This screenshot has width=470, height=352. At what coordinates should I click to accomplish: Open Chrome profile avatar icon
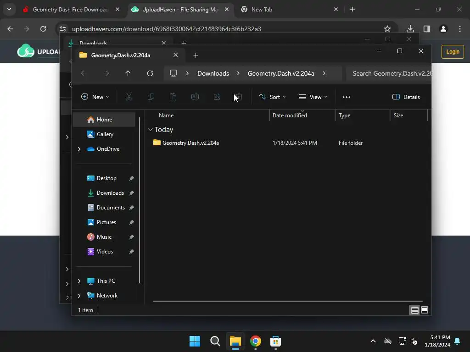[443, 29]
